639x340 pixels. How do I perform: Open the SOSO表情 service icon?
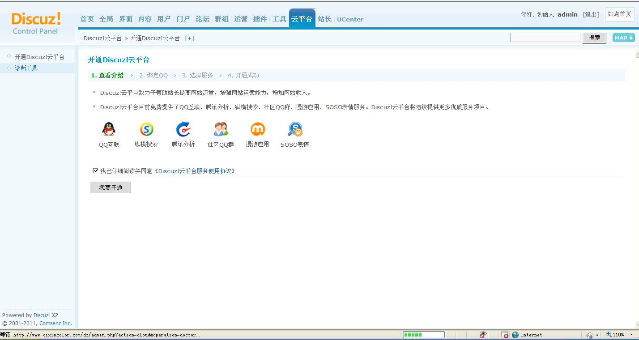click(x=295, y=130)
